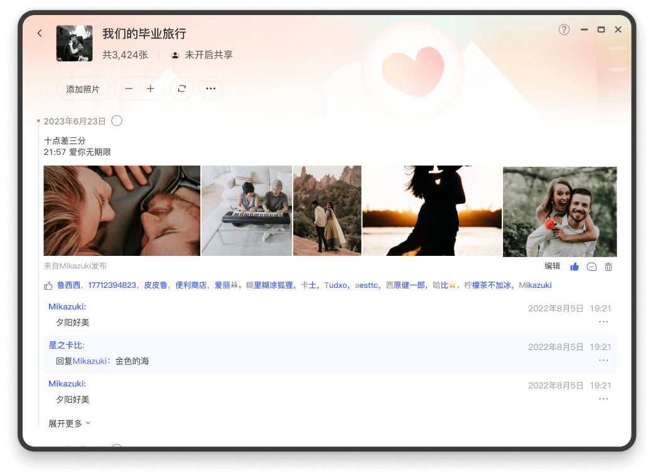The width and height of the screenshot is (653, 476).
Task: Open the three-dot more options button
Action: [211, 89]
